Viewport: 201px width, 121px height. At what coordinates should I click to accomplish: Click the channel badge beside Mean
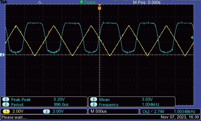(x=94, y=100)
